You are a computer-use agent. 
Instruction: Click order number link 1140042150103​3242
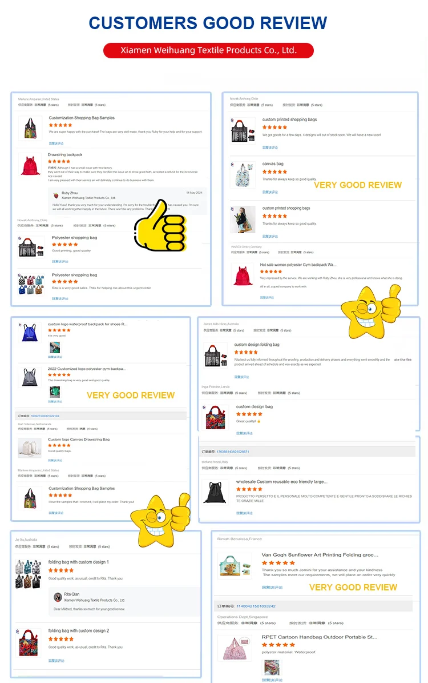click(256, 606)
